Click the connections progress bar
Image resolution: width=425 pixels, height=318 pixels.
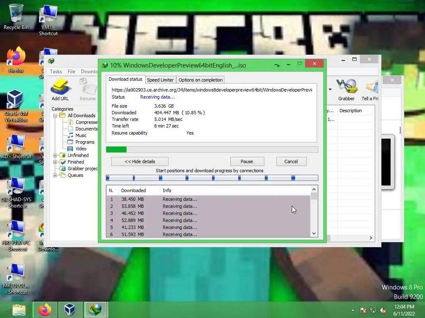click(x=212, y=178)
